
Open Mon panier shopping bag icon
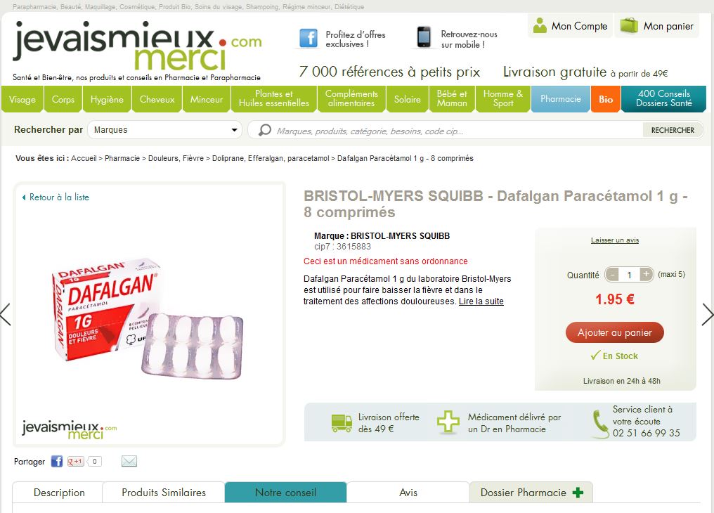[629, 25]
